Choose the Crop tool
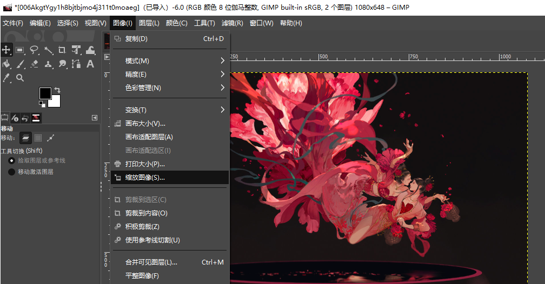The image size is (545, 284). (62, 50)
